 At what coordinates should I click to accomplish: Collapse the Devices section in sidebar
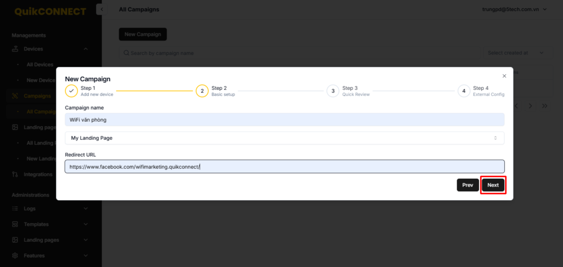coord(85,49)
